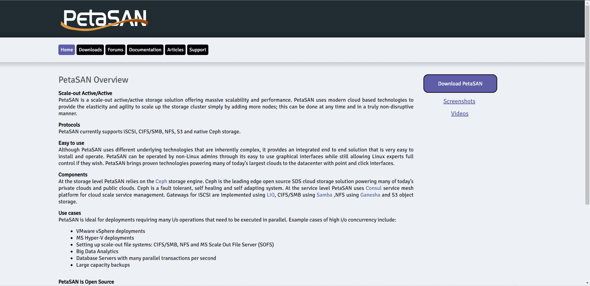The image size is (590, 286).
Task: Follow the LIO link
Action: [x=270, y=195]
